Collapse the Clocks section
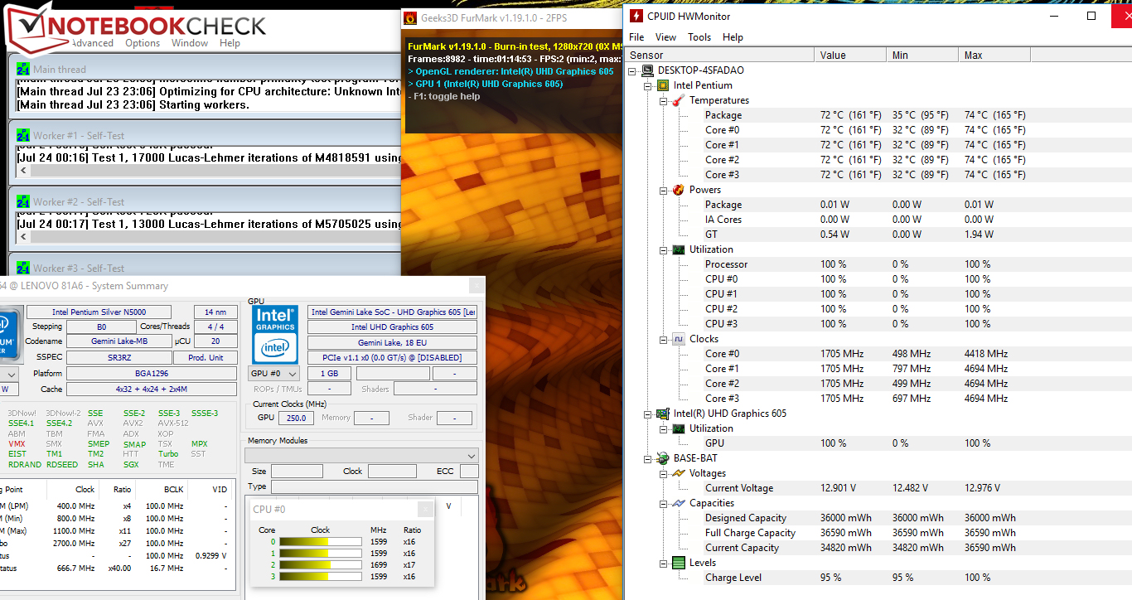Image resolution: width=1132 pixels, height=600 pixels. point(664,339)
